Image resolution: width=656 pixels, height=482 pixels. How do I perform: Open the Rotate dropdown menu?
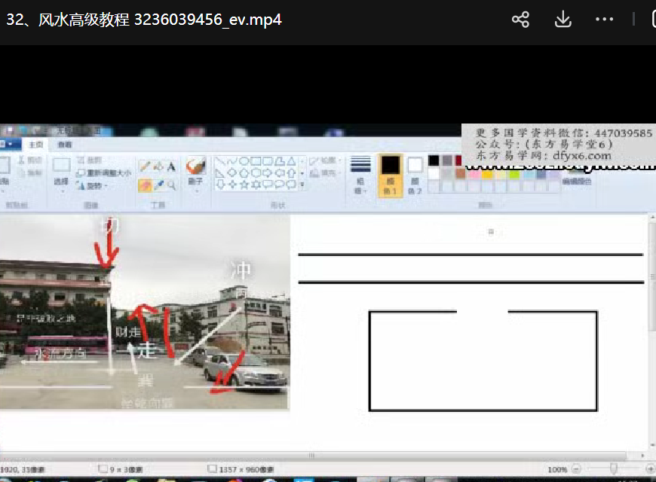(96, 186)
